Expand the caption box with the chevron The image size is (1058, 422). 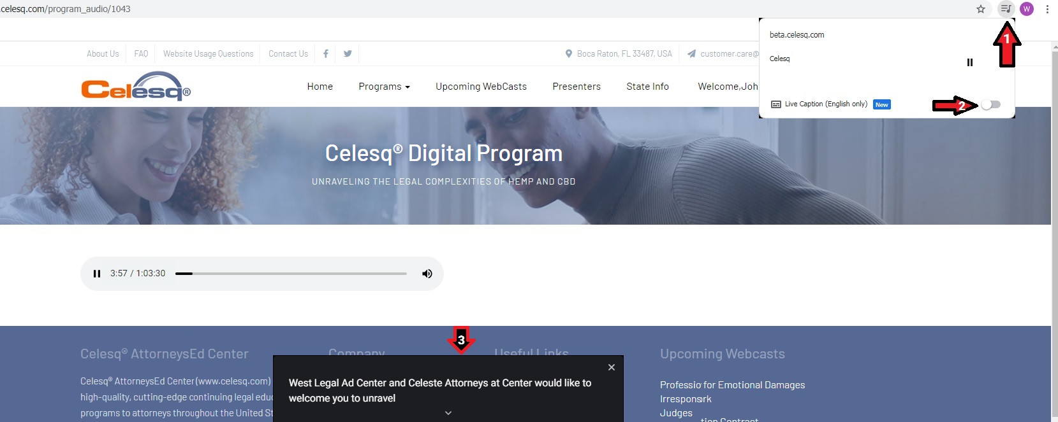tap(448, 413)
